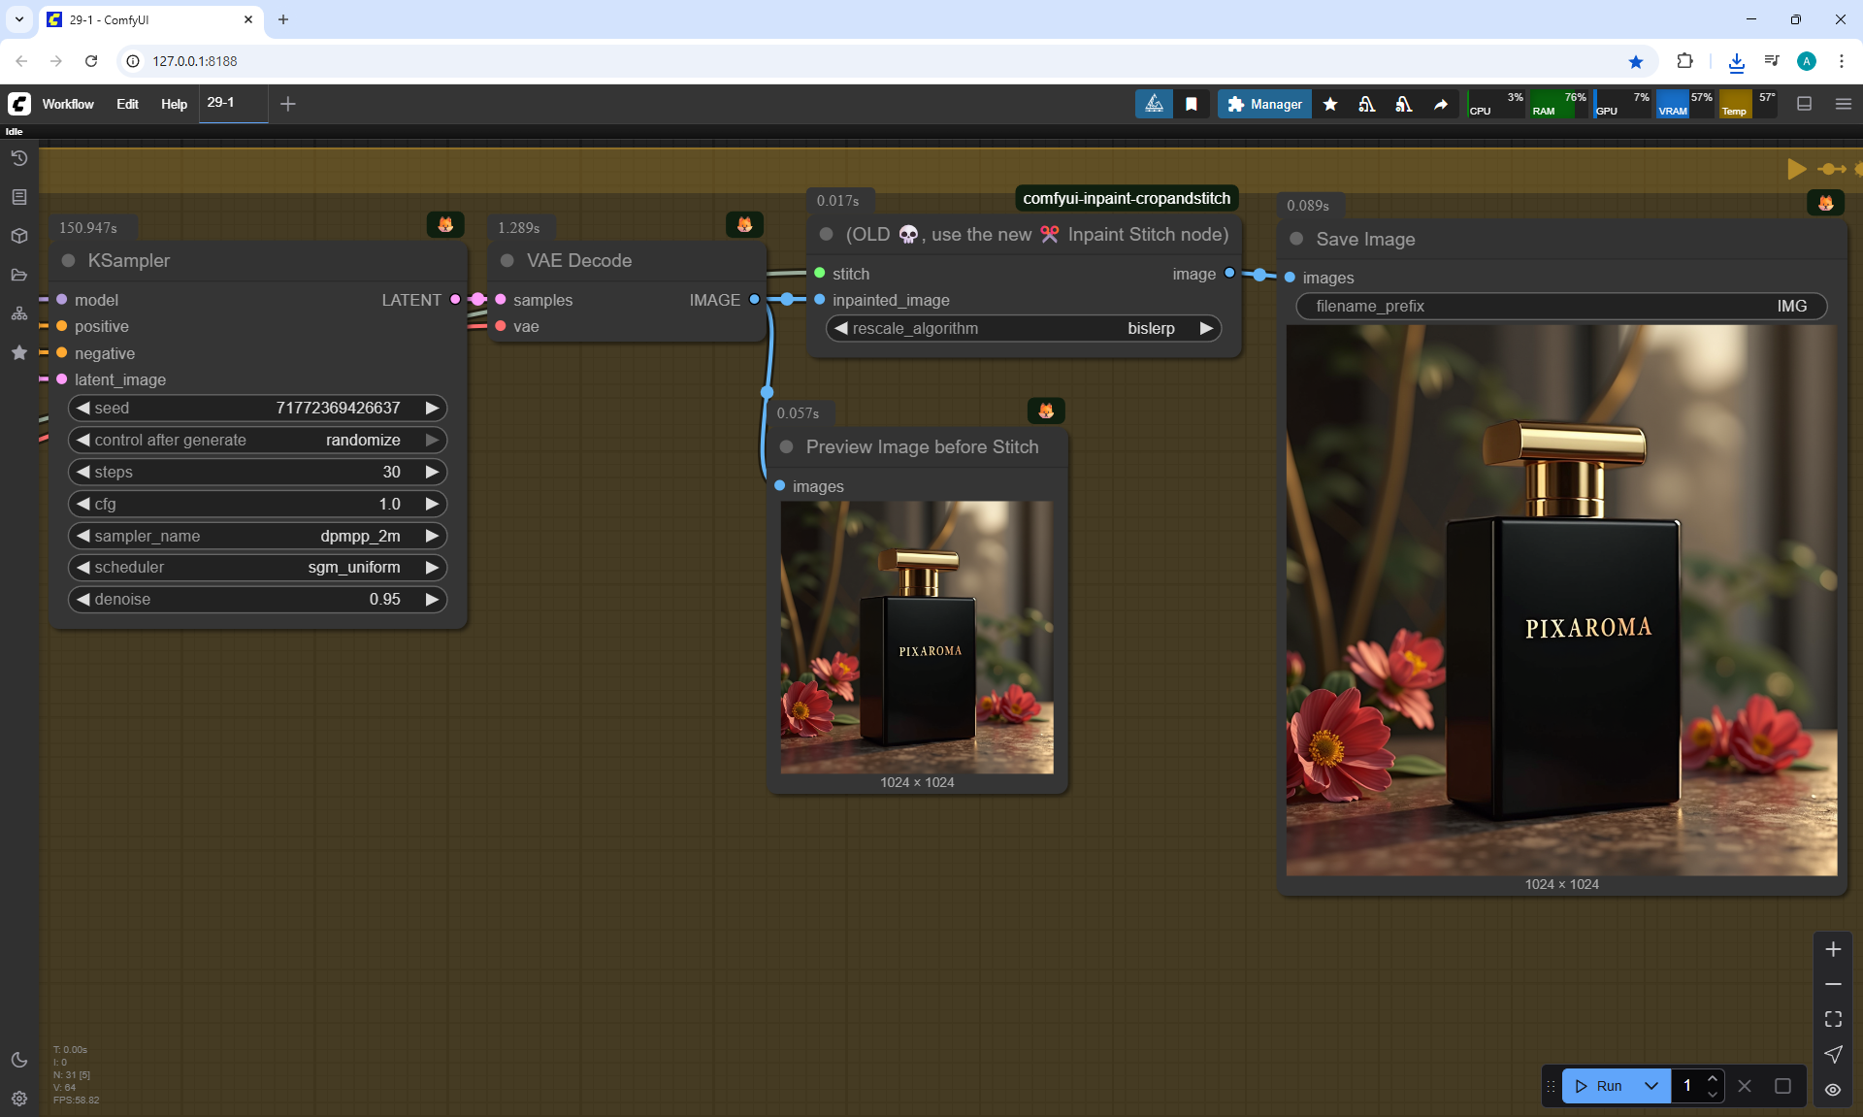Open settings gear in sidebar
Image resolution: width=1863 pixels, height=1117 pixels.
(18, 1099)
